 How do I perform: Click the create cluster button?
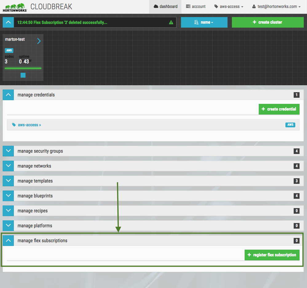[x=268, y=22]
